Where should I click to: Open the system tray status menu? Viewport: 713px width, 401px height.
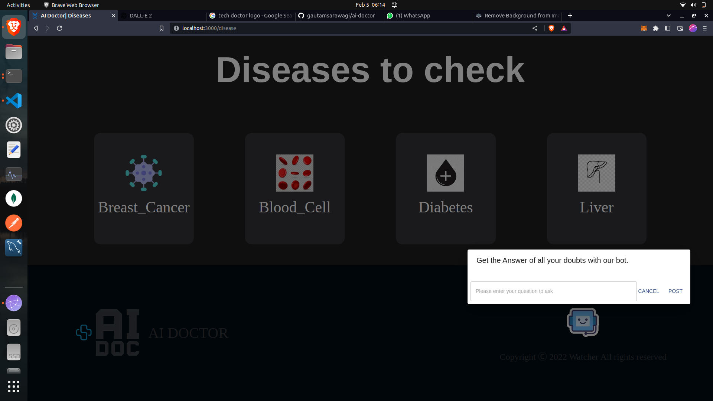[x=693, y=5]
